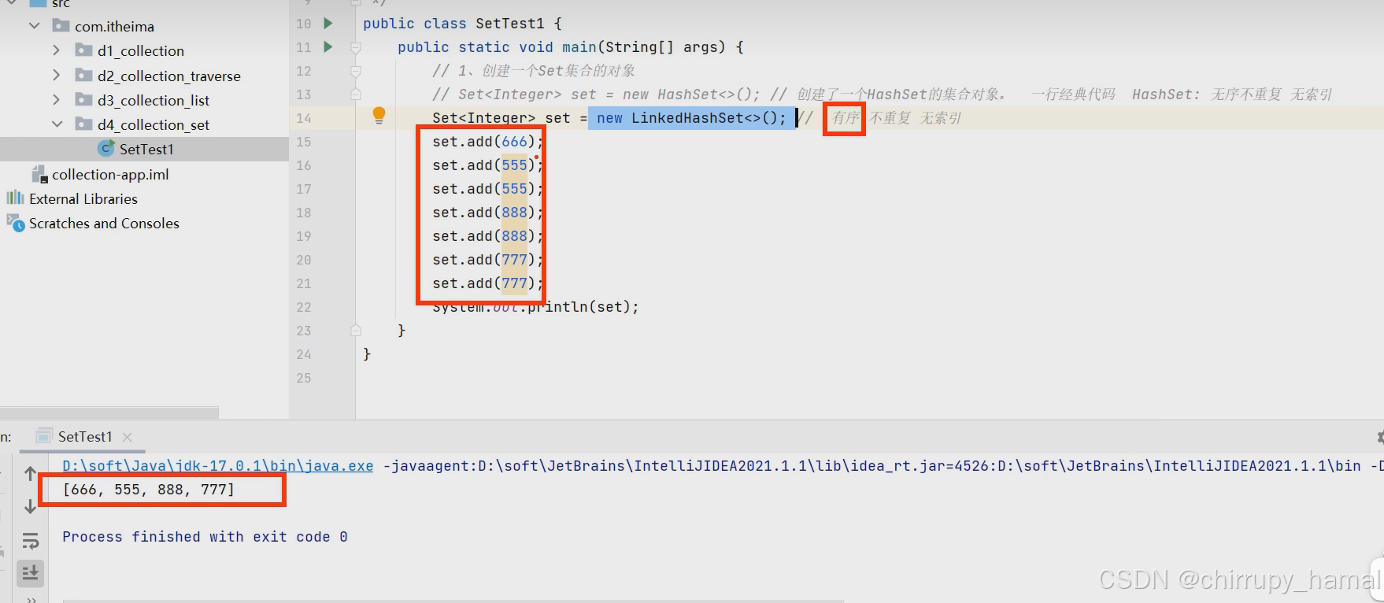This screenshot has height=603, width=1384.
Task: Expand the d3_collection_list package chevron
Action: tap(56, 100)
